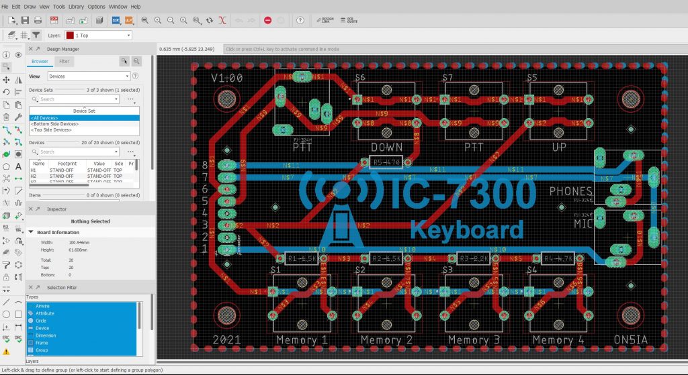688x375 pixels.
Task: Run a ULP with orange icon
Action: [x=128, y=20]
